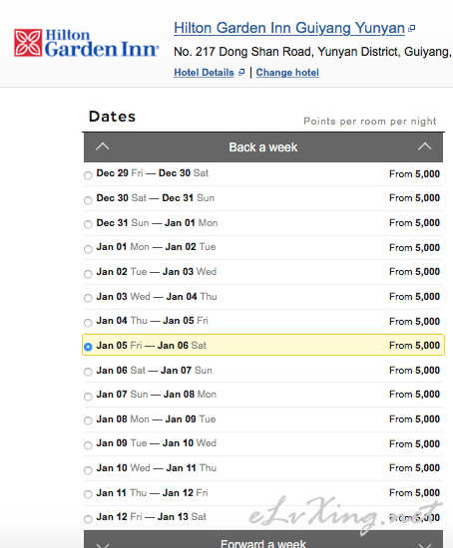
Task: Click 'From 5,000' on Jan 01 Mon row
Action: pos(414,247)
